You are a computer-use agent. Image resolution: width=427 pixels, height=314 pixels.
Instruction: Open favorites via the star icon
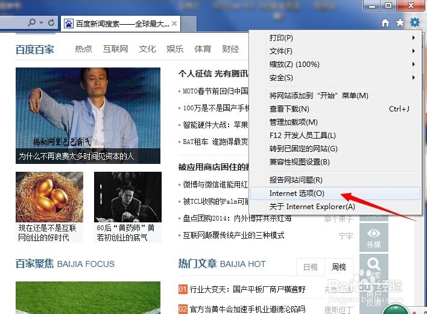(x=400, y=22)
